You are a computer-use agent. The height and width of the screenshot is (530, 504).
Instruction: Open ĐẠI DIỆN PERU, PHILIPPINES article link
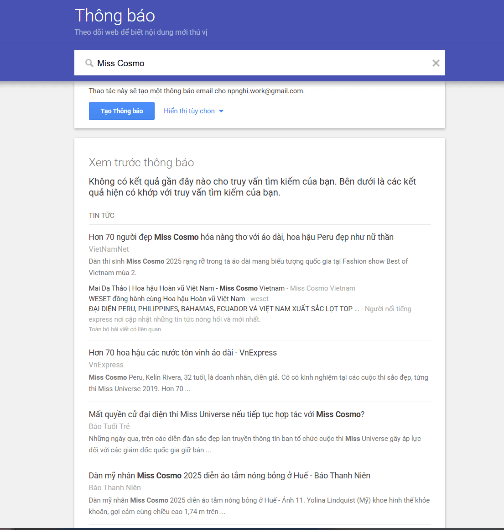pos(224,309)
